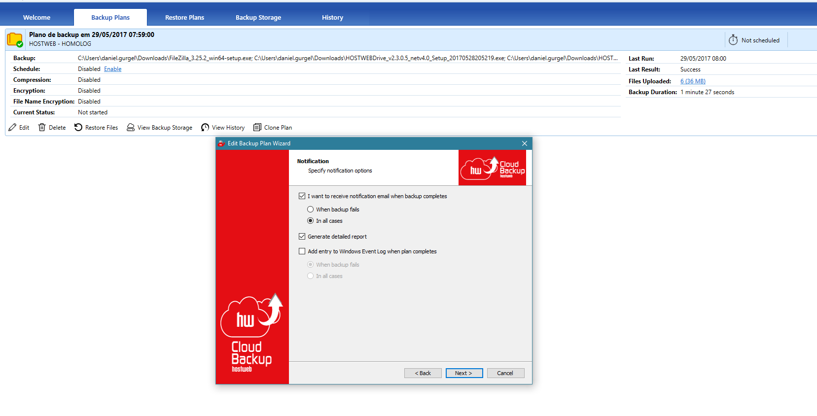The width and height of the screenshot is (817, 416).
Task: Click plan title 'Plano de backup em 29/05/2017'
Action: 92,35
